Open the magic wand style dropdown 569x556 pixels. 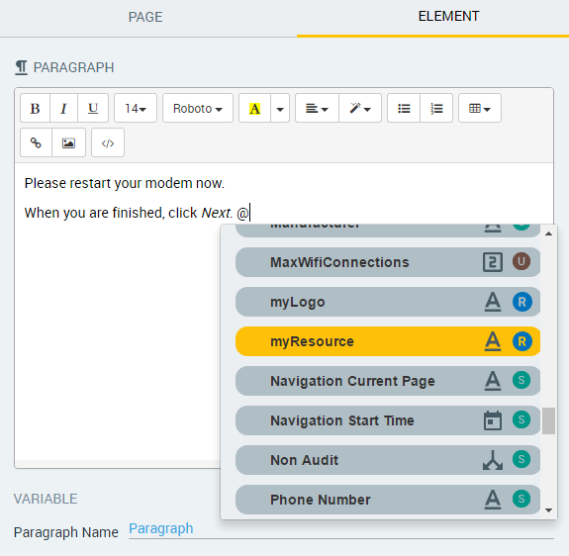point(360,108)
